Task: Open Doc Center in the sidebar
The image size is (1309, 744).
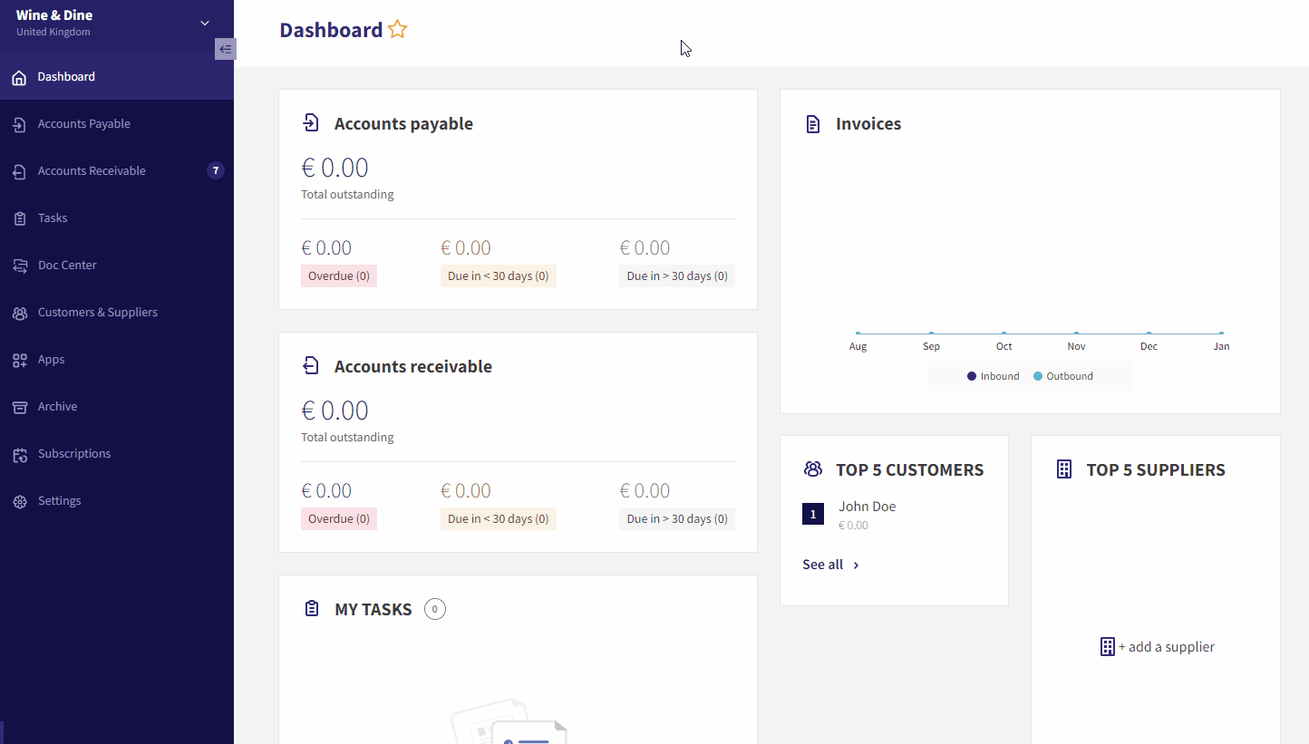Action: pyautogui.click(x=117, y=266)
